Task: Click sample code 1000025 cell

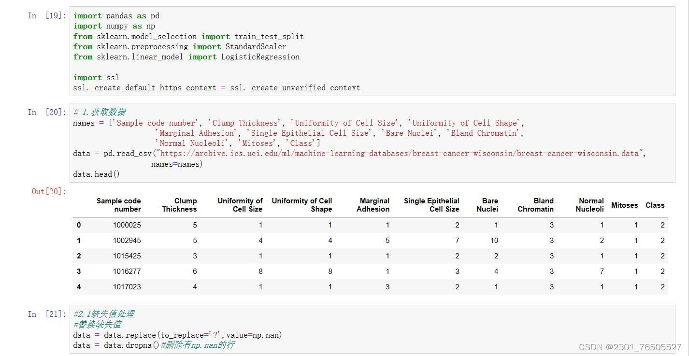Action: (127, 225)
